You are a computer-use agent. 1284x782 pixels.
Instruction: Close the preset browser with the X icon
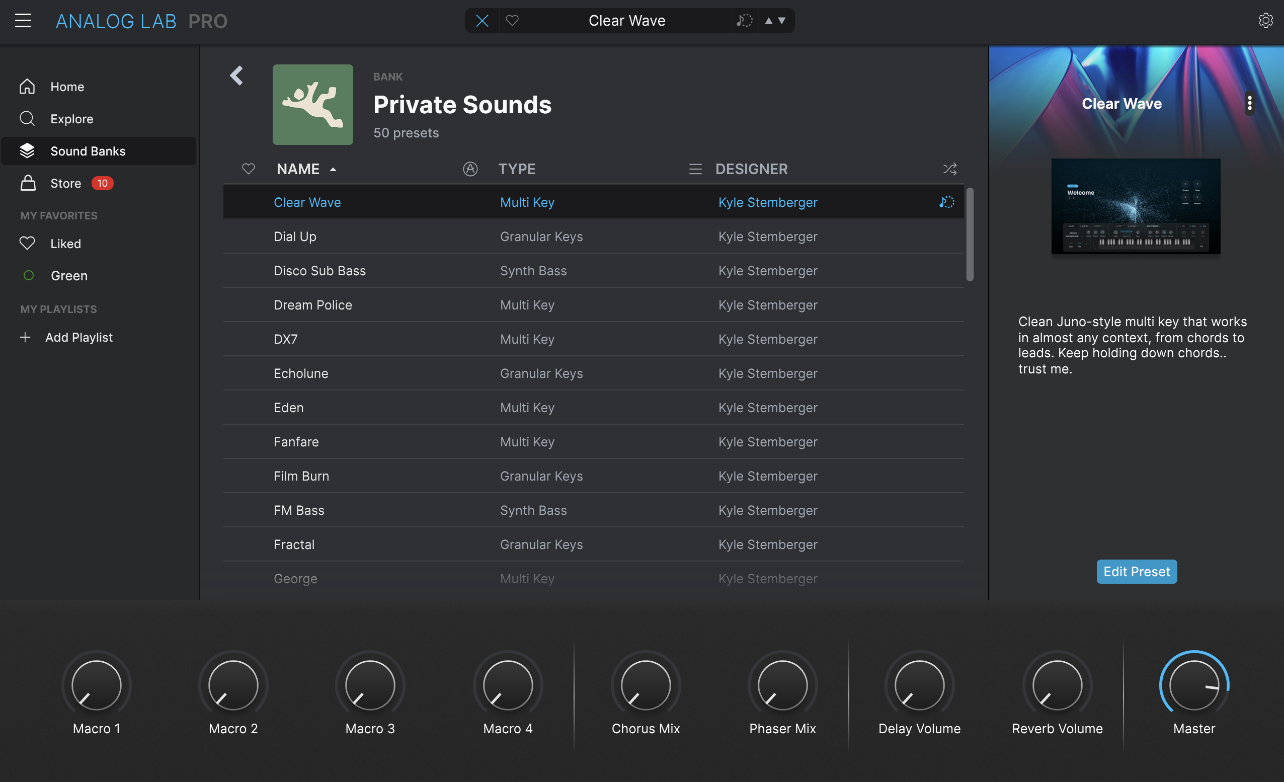click(482, 21)
